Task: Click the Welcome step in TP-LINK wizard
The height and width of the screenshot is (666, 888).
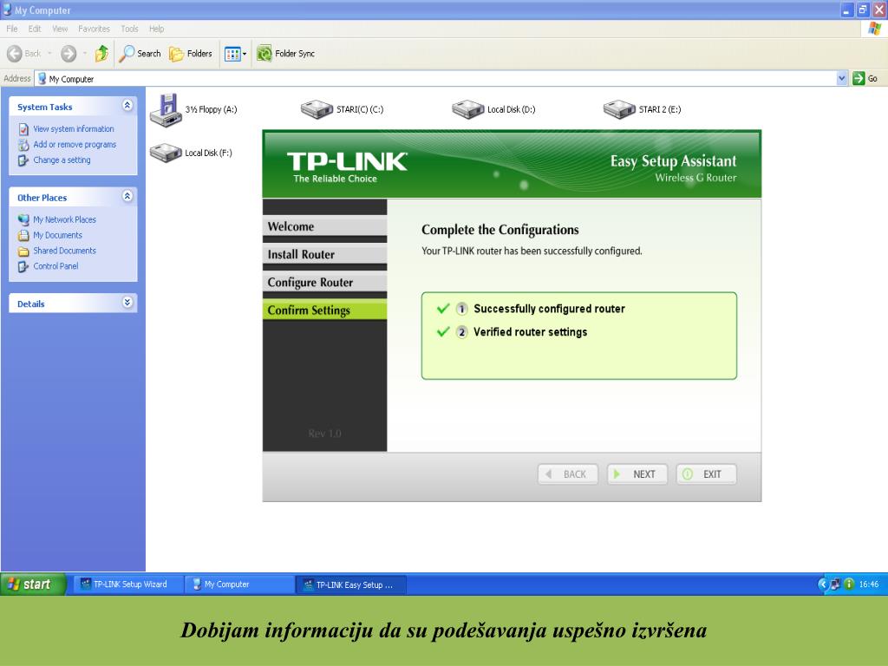Action: coord(324,226)
